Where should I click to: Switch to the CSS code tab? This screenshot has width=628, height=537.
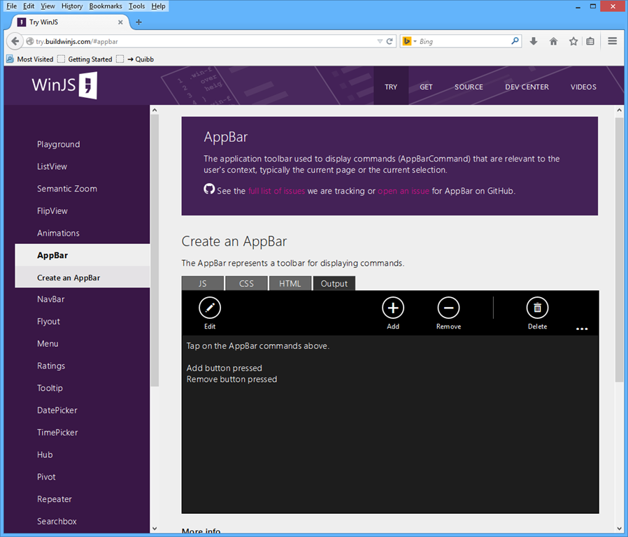point(246,283)
